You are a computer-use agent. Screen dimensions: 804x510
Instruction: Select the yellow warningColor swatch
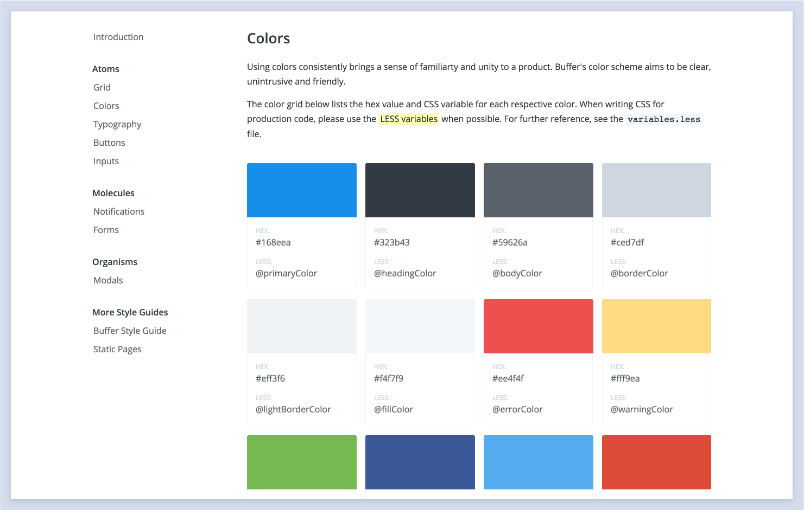pos(656,326)
